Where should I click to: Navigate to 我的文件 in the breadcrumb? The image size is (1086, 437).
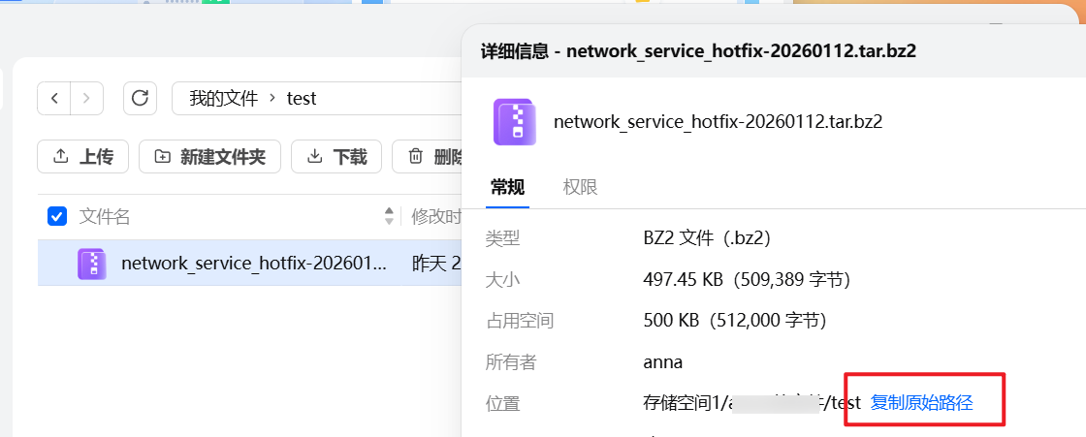(x=224, y=98)
